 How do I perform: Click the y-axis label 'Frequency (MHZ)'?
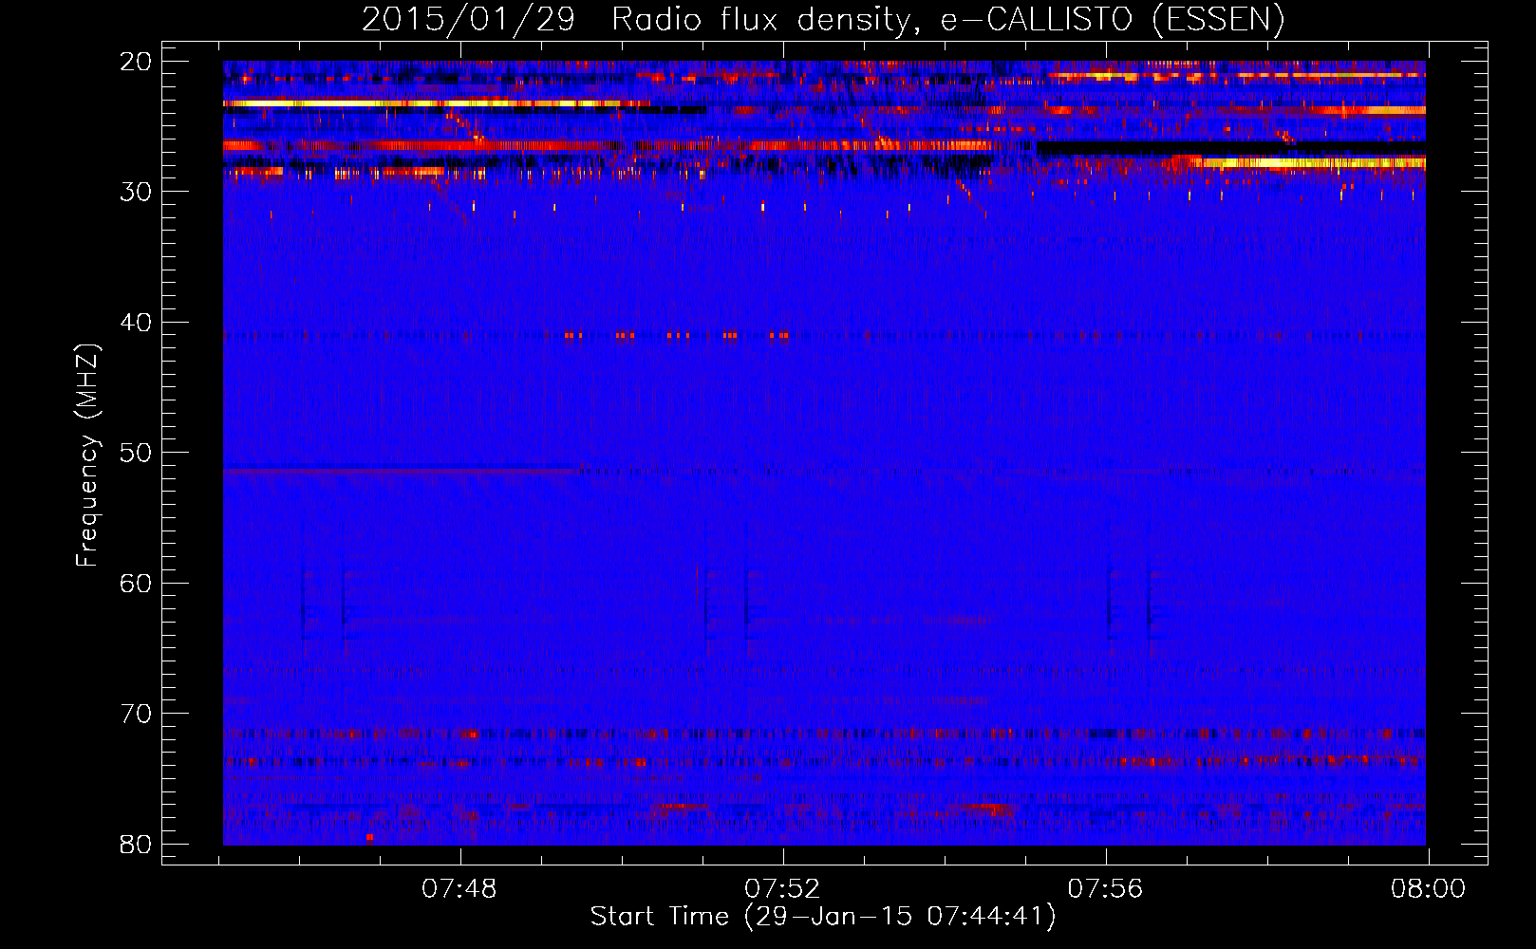[x=87, y=456]
